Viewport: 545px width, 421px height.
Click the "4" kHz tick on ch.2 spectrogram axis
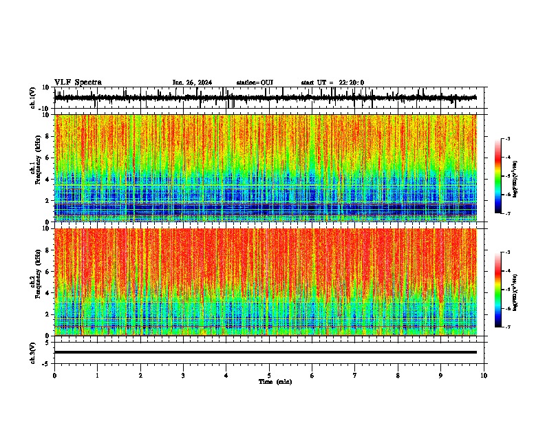coord(48,293)
